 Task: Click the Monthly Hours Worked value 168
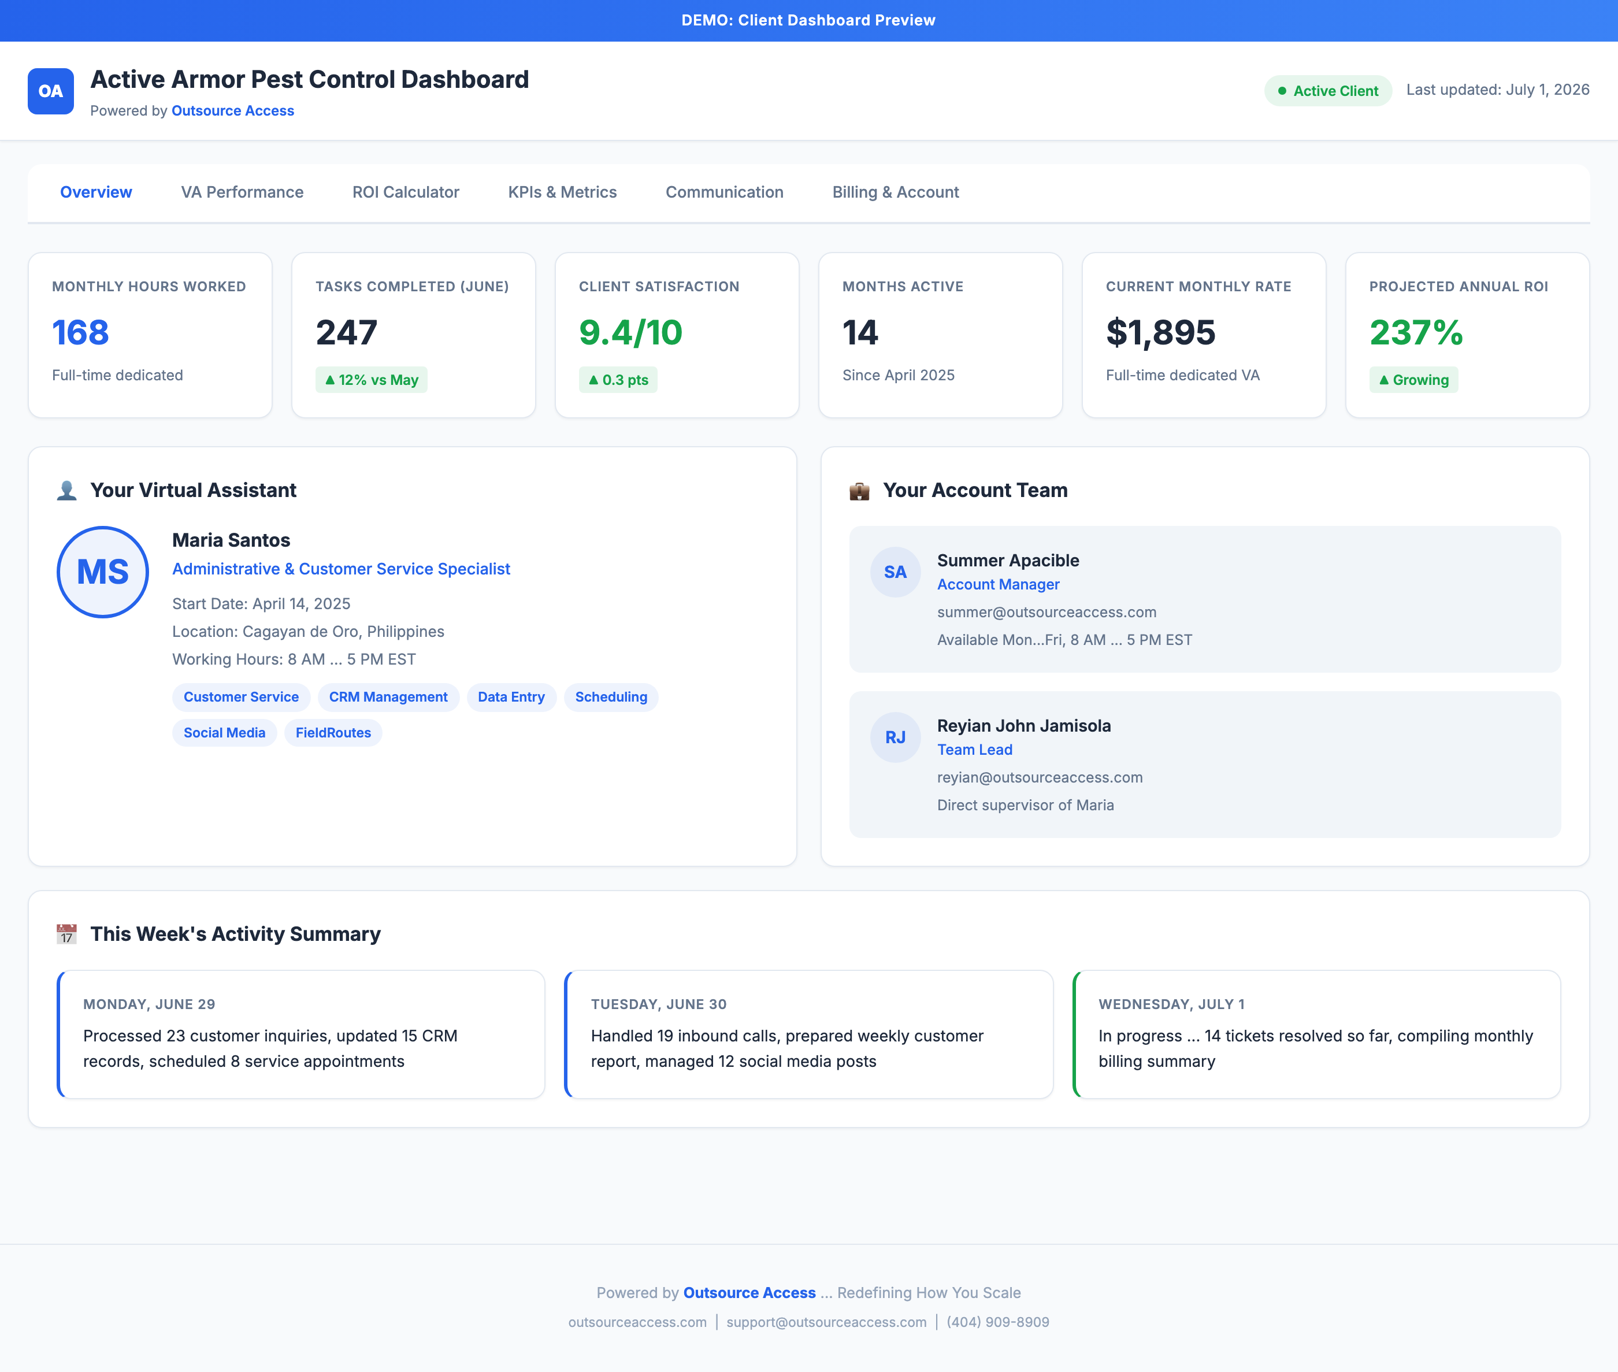coord(80,333)
